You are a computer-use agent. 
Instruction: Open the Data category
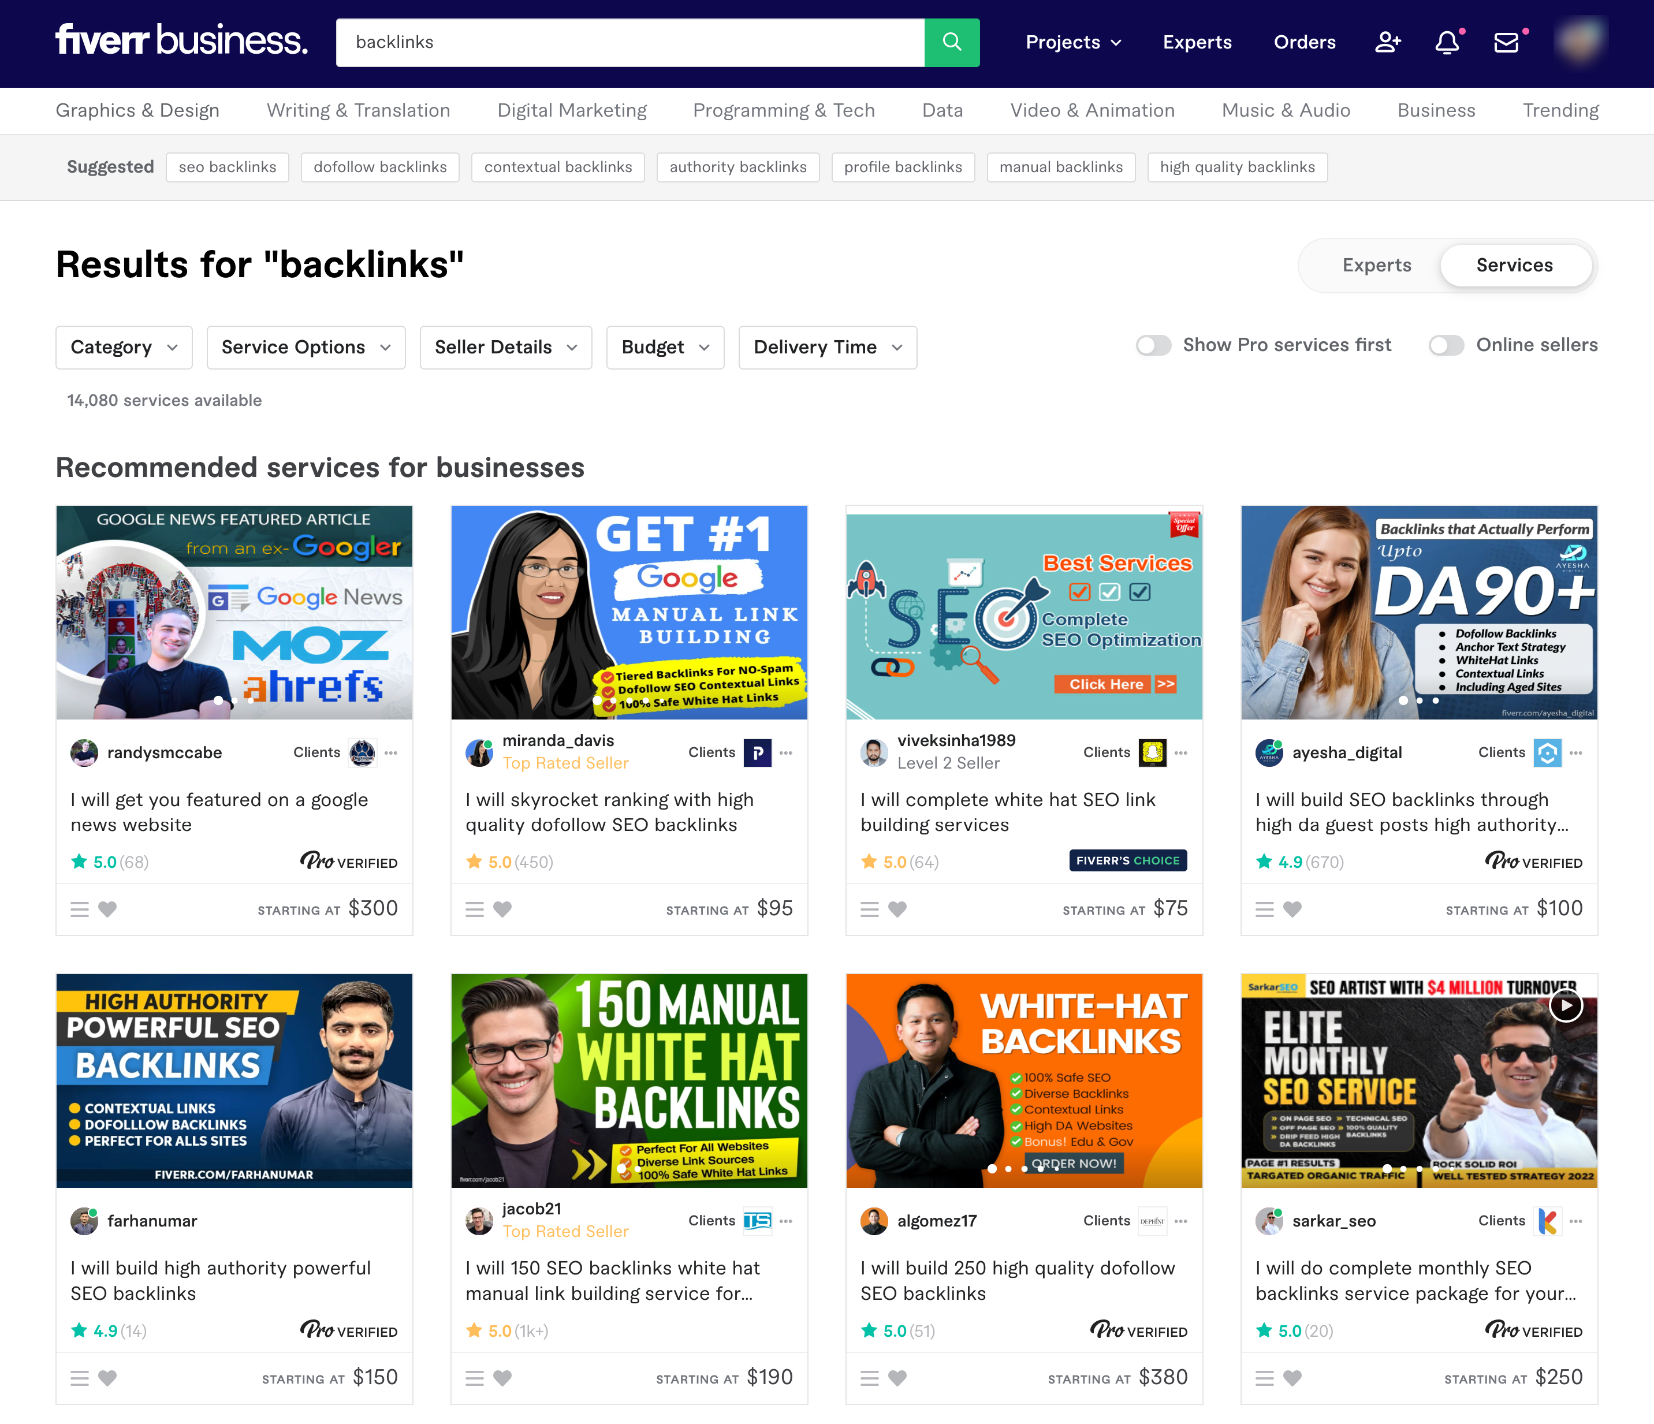coord(942,110)
